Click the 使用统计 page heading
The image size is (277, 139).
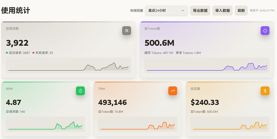click(16, 11)
